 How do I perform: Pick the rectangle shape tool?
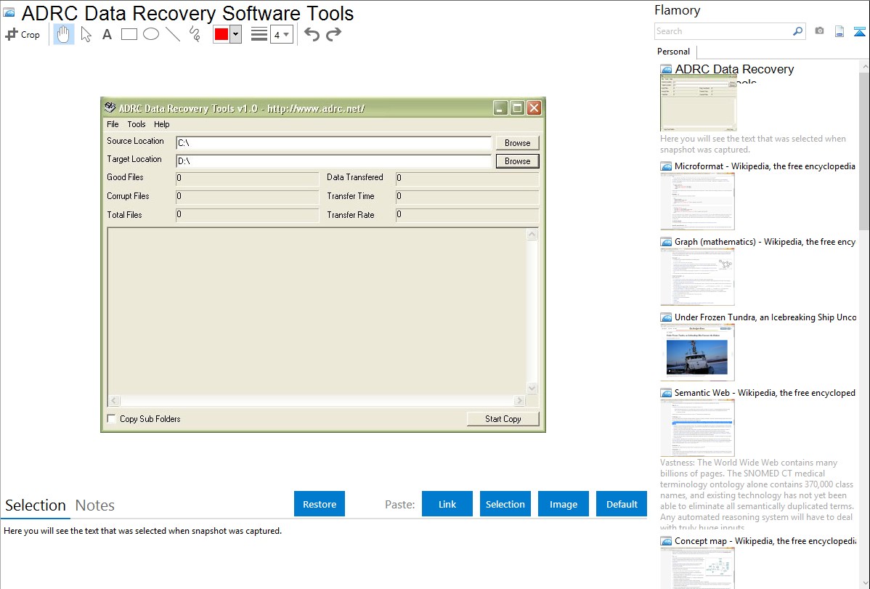(129, 34)
